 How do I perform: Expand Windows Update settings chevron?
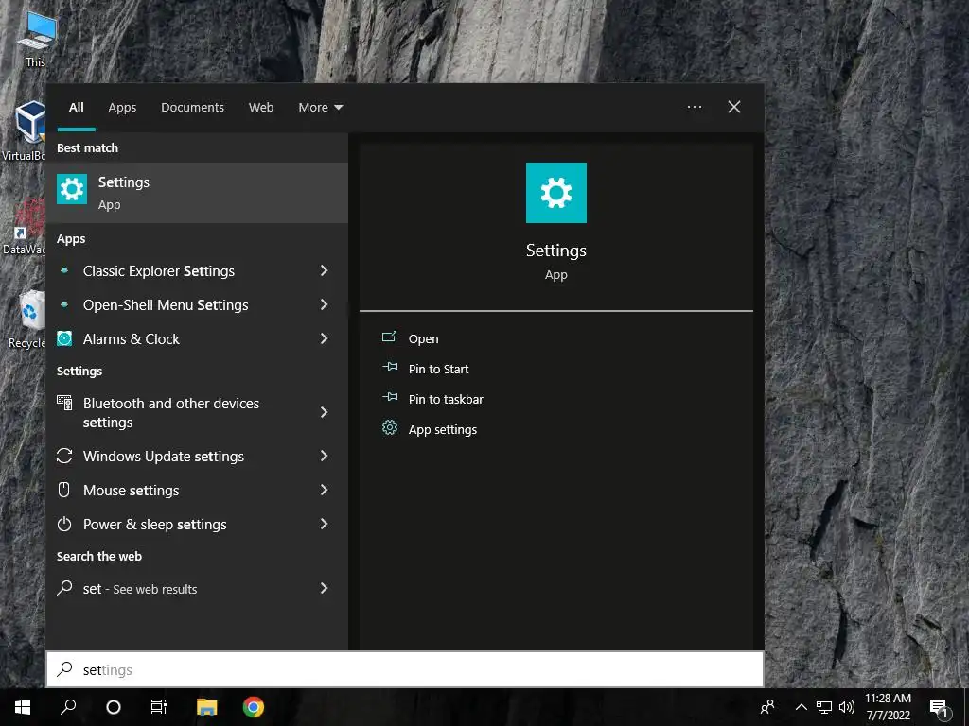324,456
